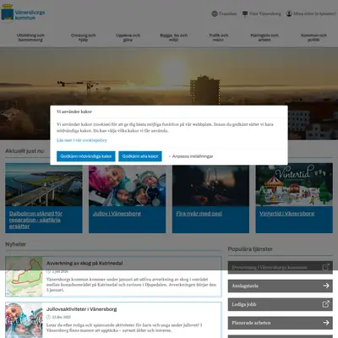The width and height of the screenshot is (338, 338).
Task: Open the Jullovsaktiviteter i Vänersborg article
Action: point(82,309)
